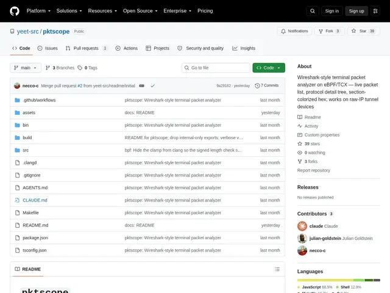The width and height of the screenshot is (390, 293).
Task: Click the claude contributor avatar
Action: 302,226
